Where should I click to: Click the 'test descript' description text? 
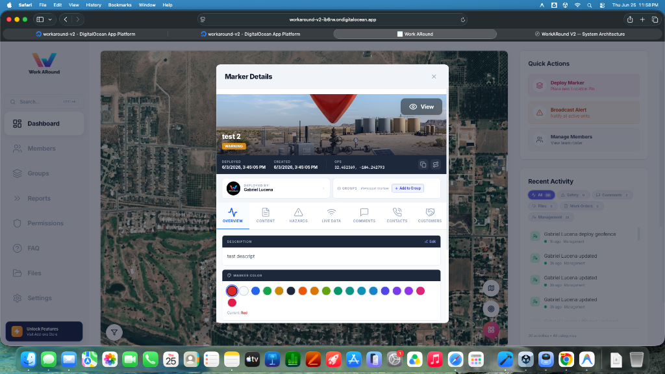[x=241, y=256]
